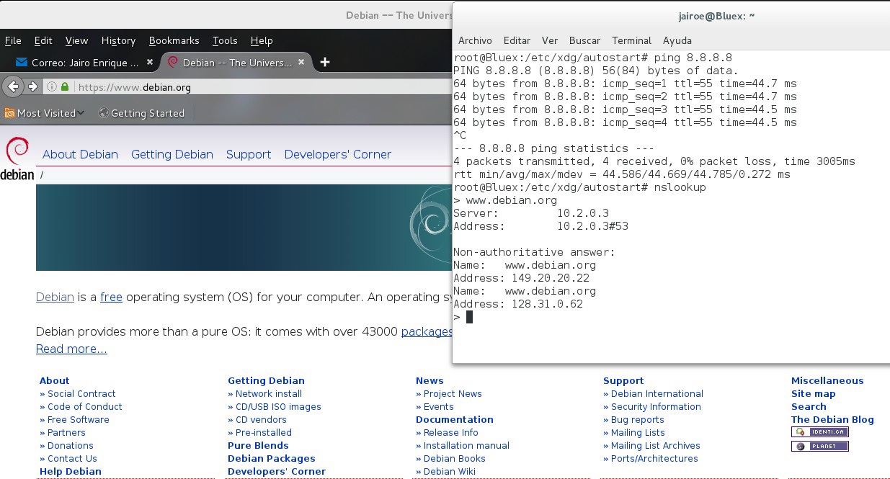Open the Social Contract link

[x=81, y=393]
